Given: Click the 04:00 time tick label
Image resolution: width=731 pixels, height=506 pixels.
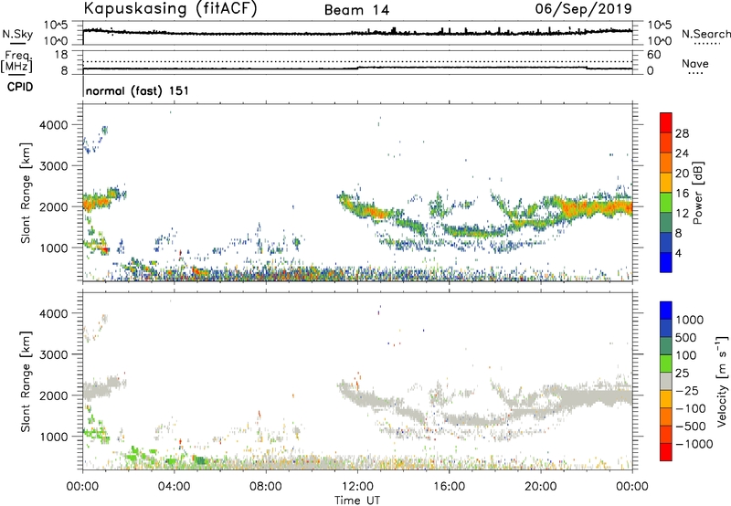Looking at the screenshot, I should point(174,487).
